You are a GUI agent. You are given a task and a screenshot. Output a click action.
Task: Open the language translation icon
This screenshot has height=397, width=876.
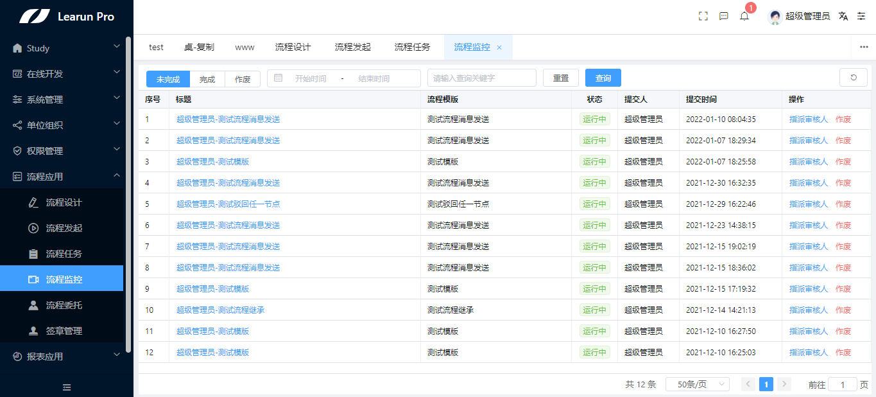(843, 17)
